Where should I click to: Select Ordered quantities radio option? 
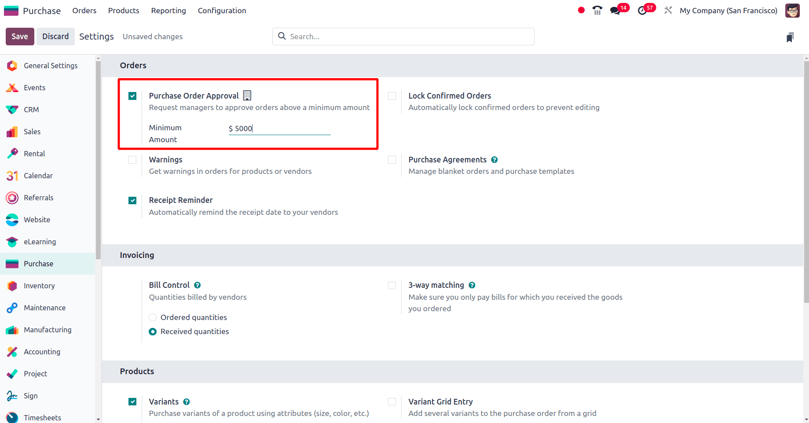click(153, 317)
